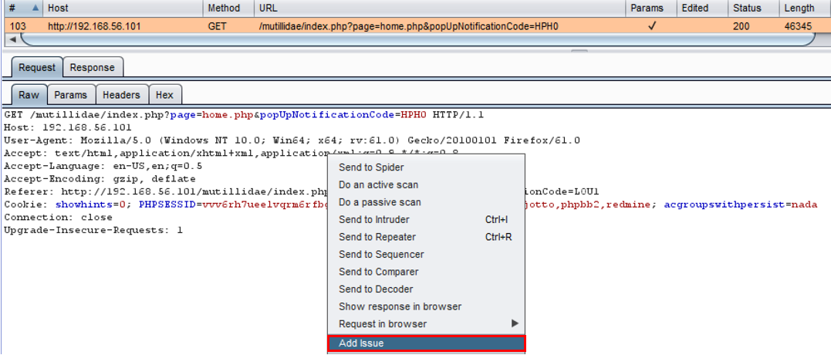Image resolution: width=831 pixels, height=355 pixels.
Task: Click the Referer header line
Action: point(166,192)
